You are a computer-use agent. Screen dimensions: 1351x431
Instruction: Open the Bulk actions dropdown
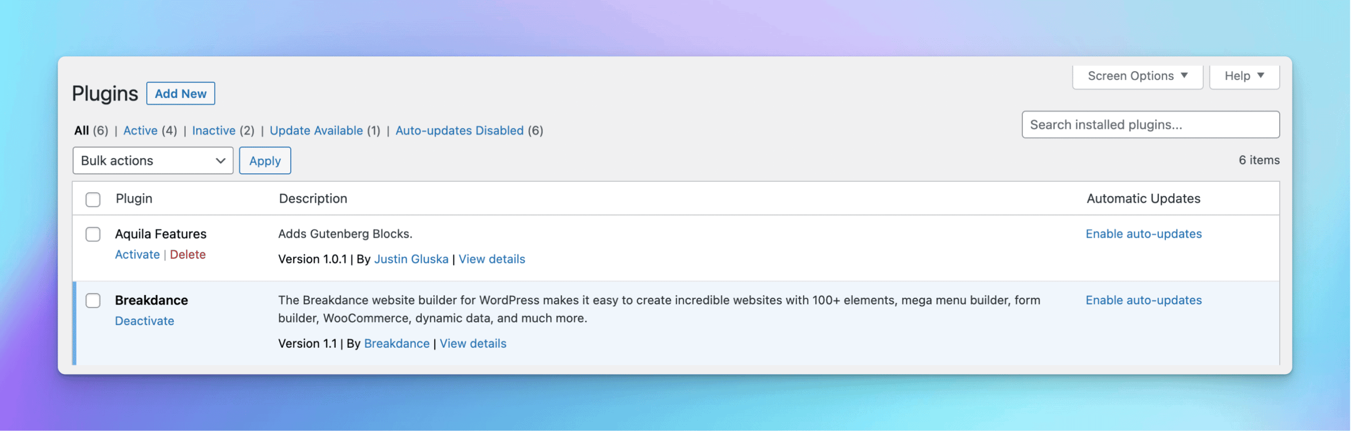click(153, 161)
